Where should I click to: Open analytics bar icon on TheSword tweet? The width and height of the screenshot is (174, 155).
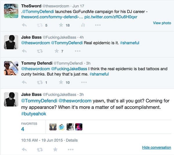83,25
